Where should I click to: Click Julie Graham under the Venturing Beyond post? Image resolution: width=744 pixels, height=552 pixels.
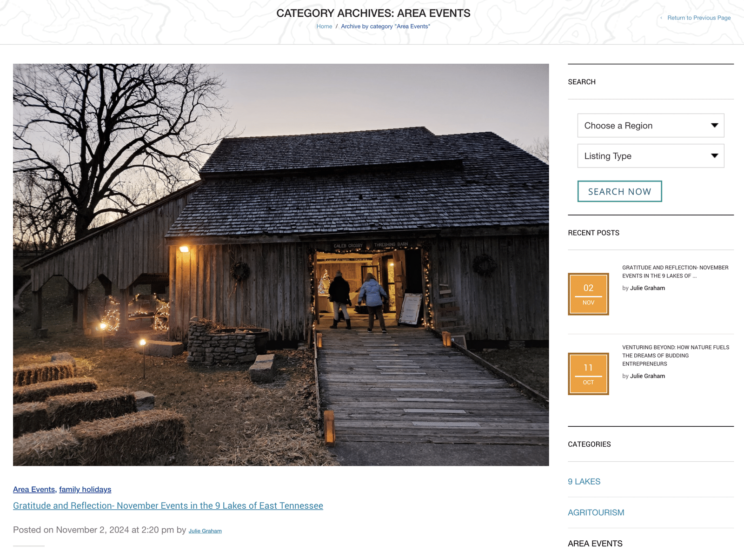point(647,376)
